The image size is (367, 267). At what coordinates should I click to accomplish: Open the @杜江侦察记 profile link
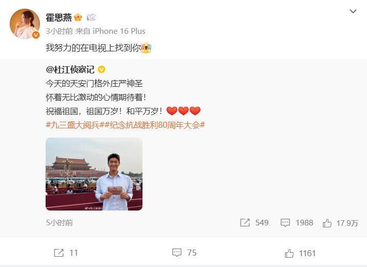(70, 70)
